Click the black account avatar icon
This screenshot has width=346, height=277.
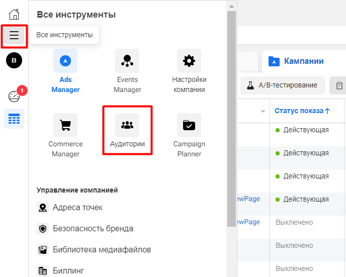[x=14, y=61]
